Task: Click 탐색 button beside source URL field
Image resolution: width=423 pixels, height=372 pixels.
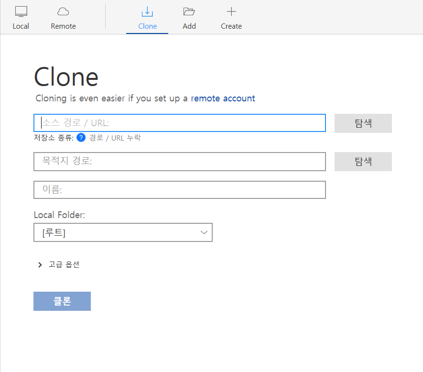Action: pyautogui.click(x=363, y=123)
